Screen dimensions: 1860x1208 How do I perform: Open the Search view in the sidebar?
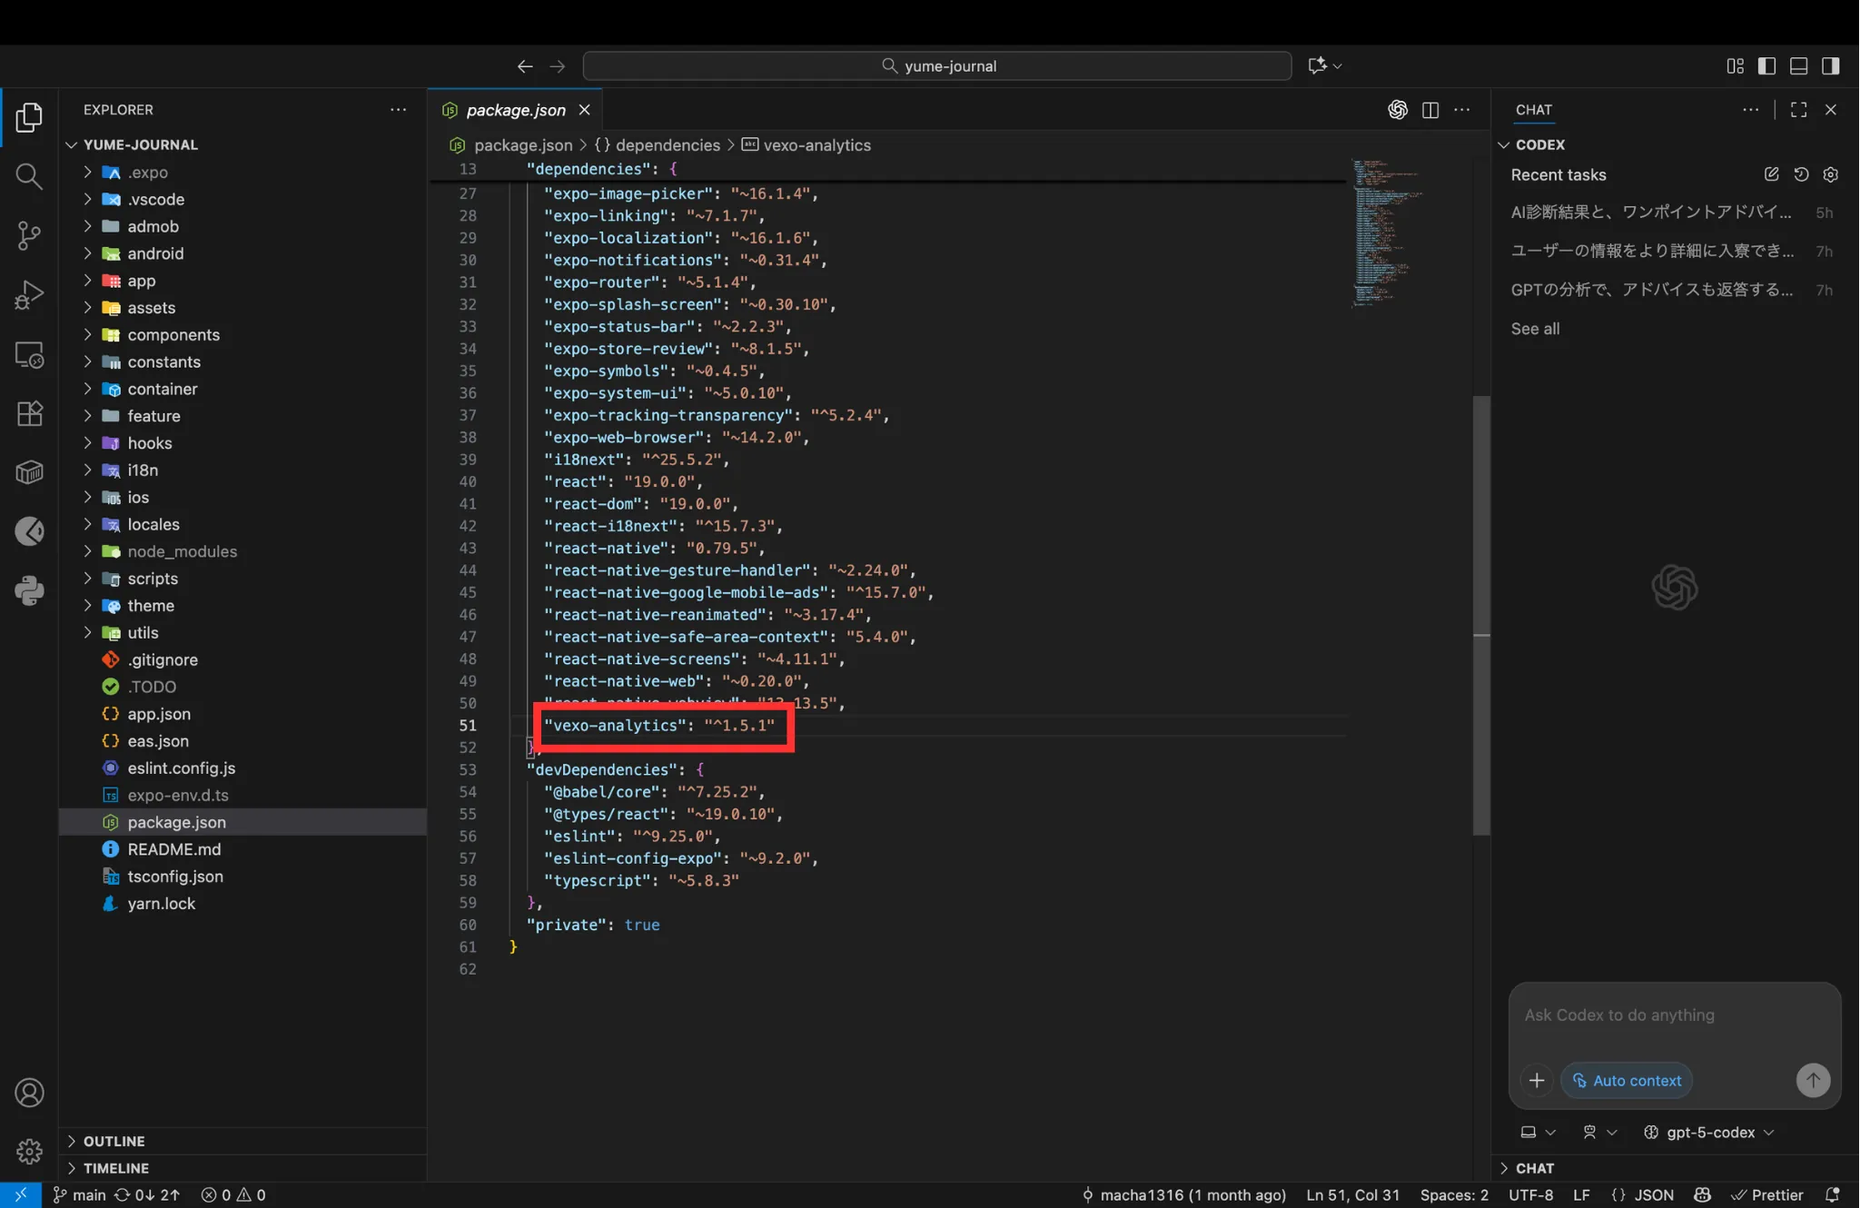29,176
